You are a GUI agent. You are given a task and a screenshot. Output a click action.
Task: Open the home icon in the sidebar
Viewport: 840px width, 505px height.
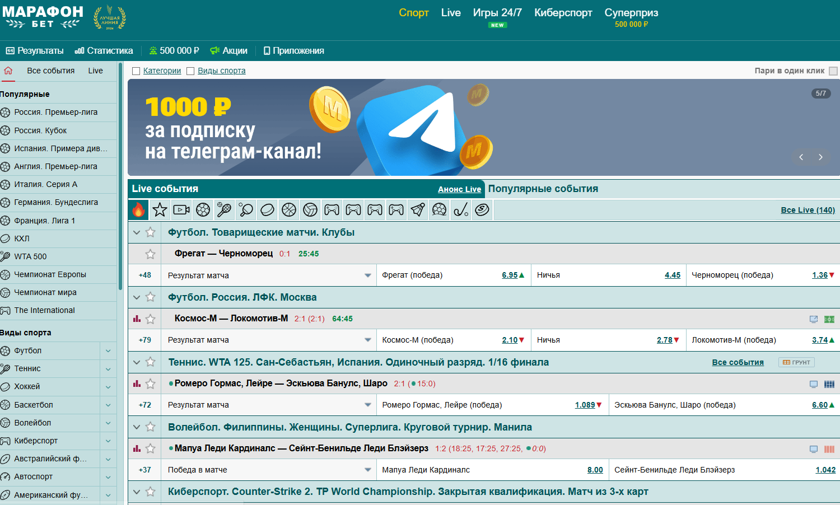(x=8, y=71)
